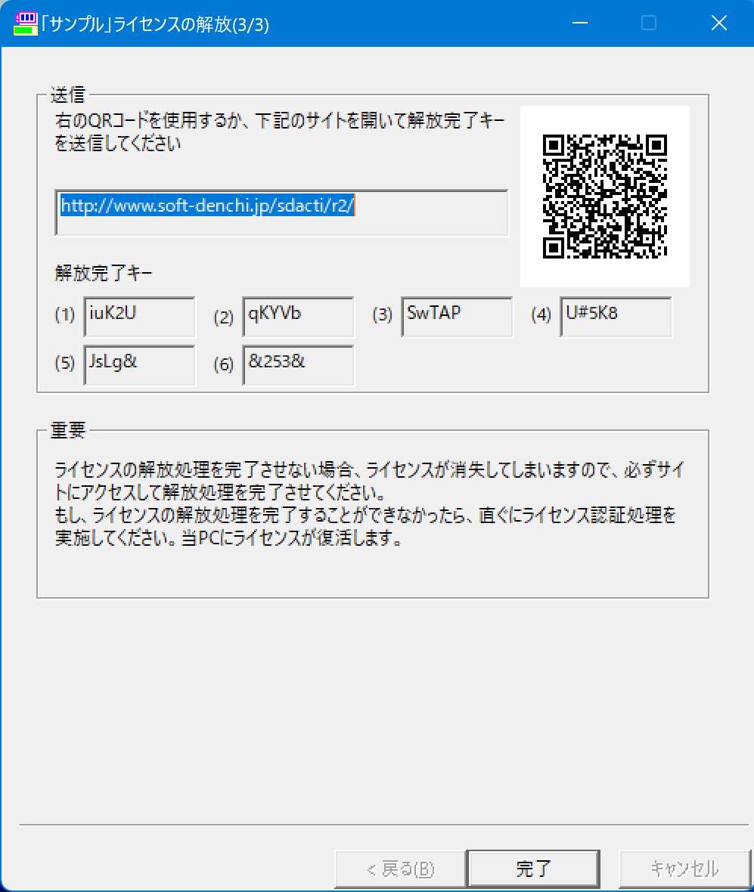Close the license release dialog window
Viewport: 754px width, 892px height.
click(x=718, y=23)
